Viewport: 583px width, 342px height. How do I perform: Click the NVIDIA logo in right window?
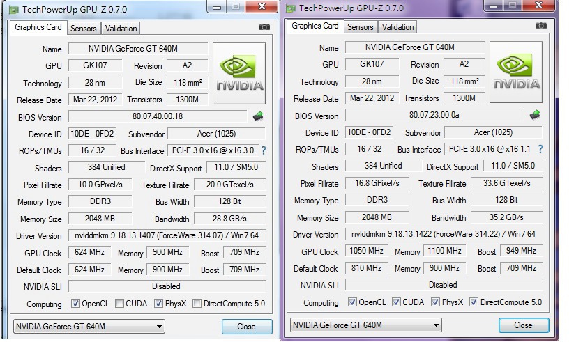[x=516, y=72]
